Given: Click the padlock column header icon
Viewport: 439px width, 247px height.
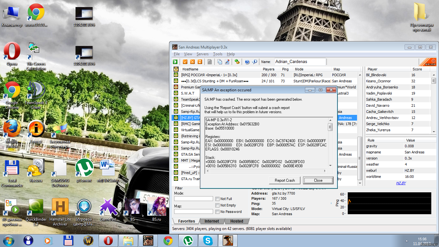Looking at the screenshot, I should (176, 69).
